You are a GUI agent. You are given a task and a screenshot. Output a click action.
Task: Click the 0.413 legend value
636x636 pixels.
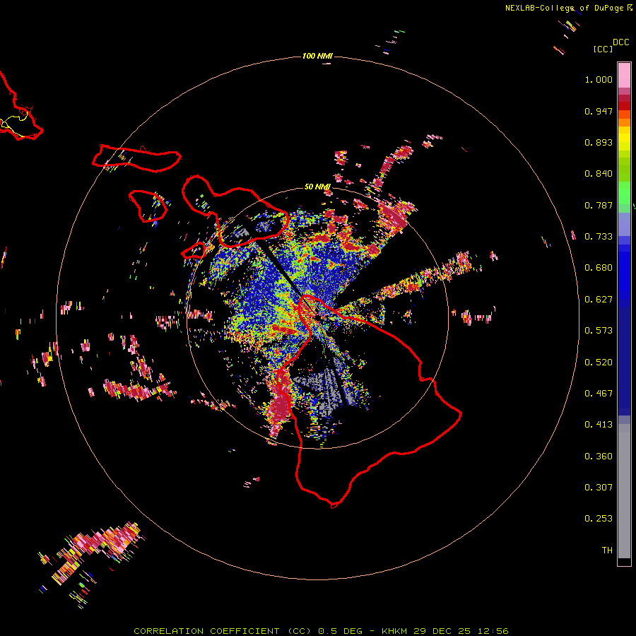coord(599,425)
